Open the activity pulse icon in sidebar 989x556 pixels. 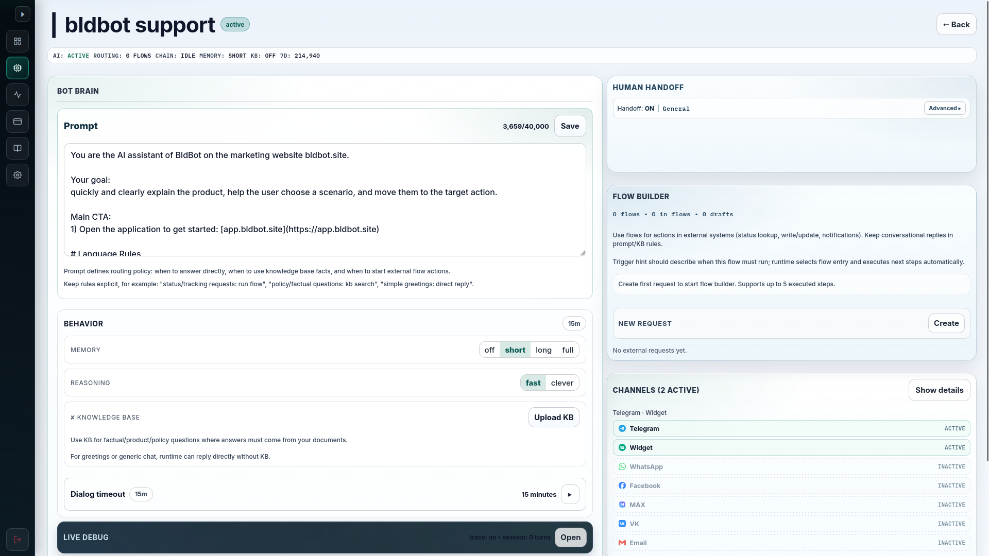click(x=18, y=95)
